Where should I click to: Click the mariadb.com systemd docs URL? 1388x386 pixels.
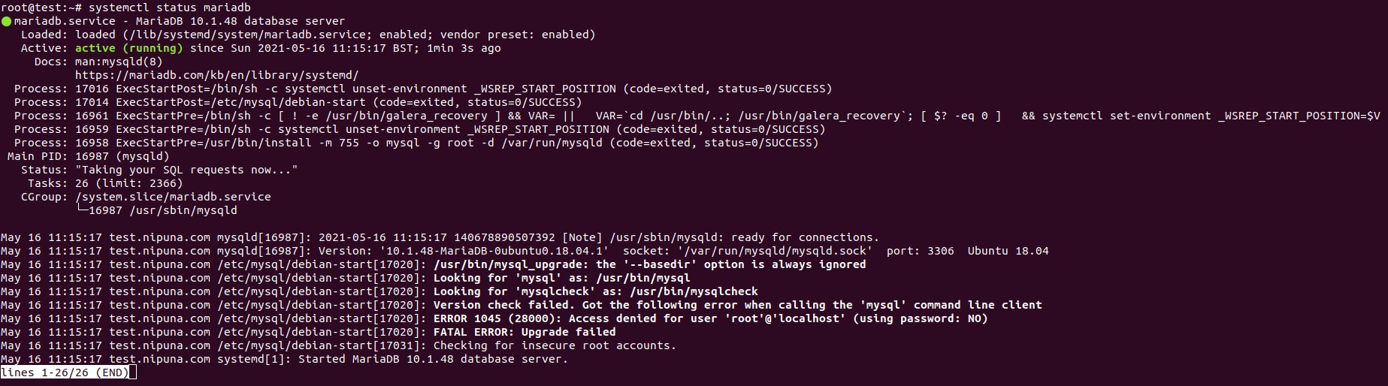point(216,75)
